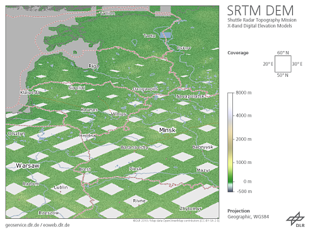Click the 4000 m legend value
The image size is (310, 232).
(244, 115)
